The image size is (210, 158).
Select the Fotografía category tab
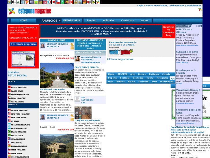[x=162, y=78]
